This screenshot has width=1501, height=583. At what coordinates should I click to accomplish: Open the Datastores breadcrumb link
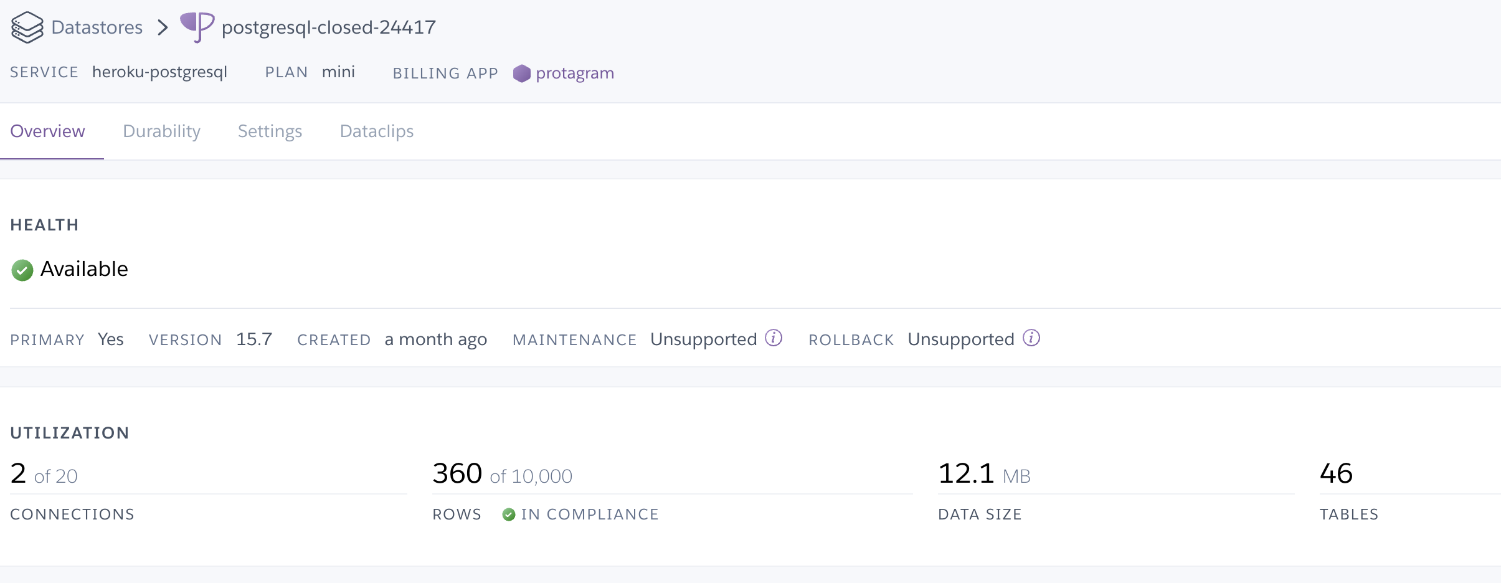[97, 27]
